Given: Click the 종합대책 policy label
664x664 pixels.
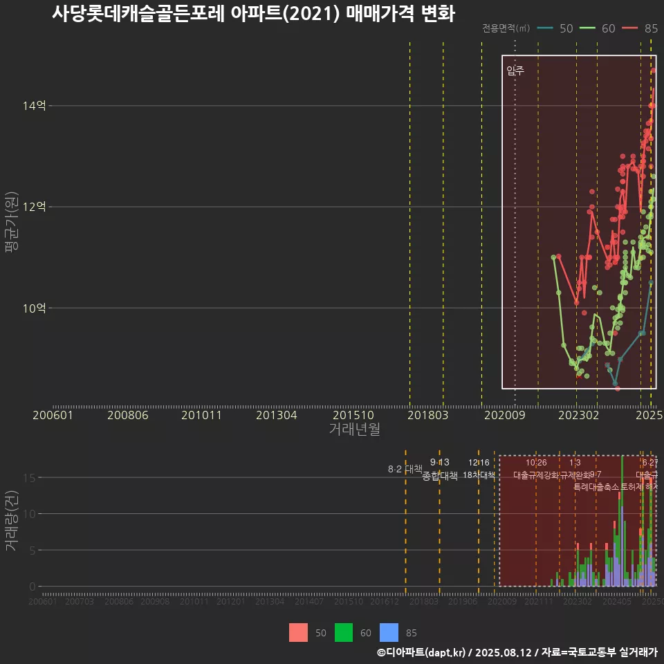Looking at the screenshot, I should (440, 476).
